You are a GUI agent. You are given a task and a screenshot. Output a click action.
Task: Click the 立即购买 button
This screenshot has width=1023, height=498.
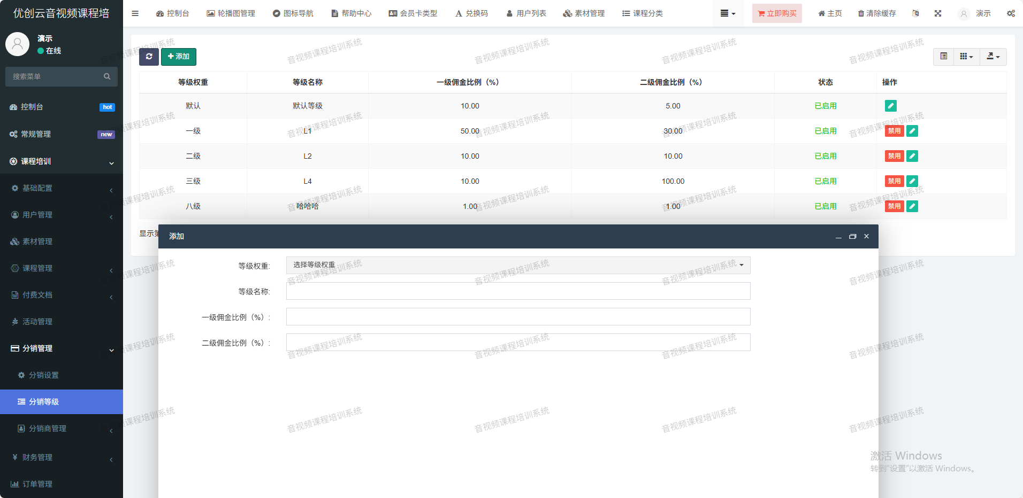point(777,13)
